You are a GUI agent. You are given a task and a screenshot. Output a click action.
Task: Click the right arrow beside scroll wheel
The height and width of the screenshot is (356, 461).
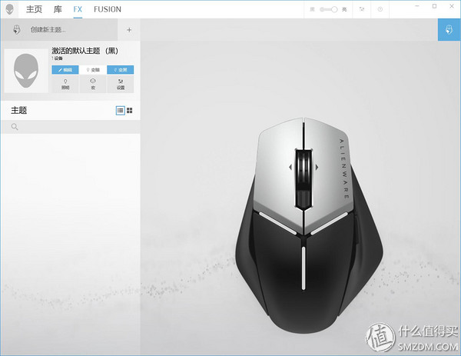coord(317,167)
